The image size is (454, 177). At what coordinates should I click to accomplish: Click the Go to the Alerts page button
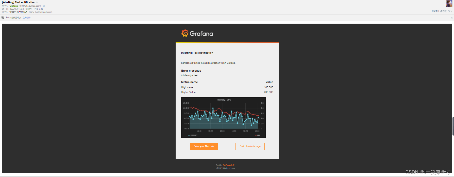coord(250,147)
